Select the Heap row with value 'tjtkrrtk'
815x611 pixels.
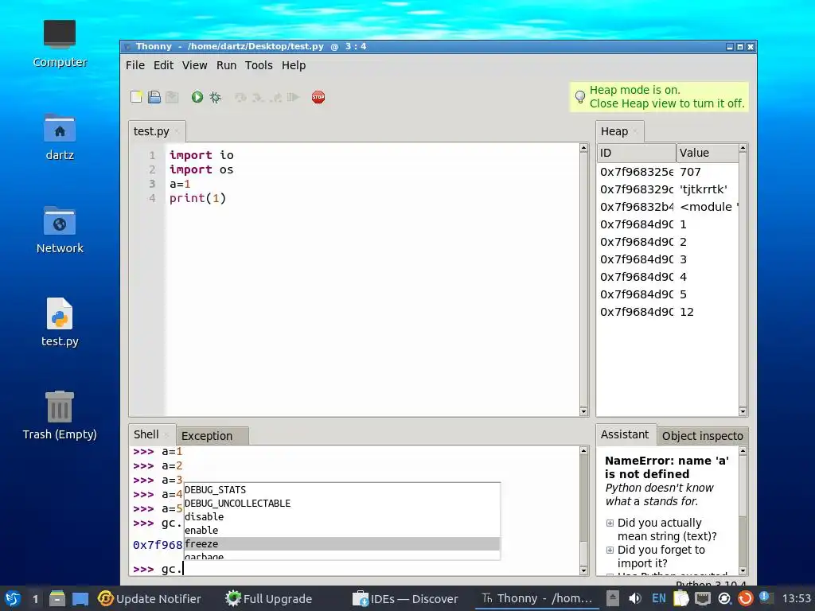pyautogui.click(x=668, y=189)
